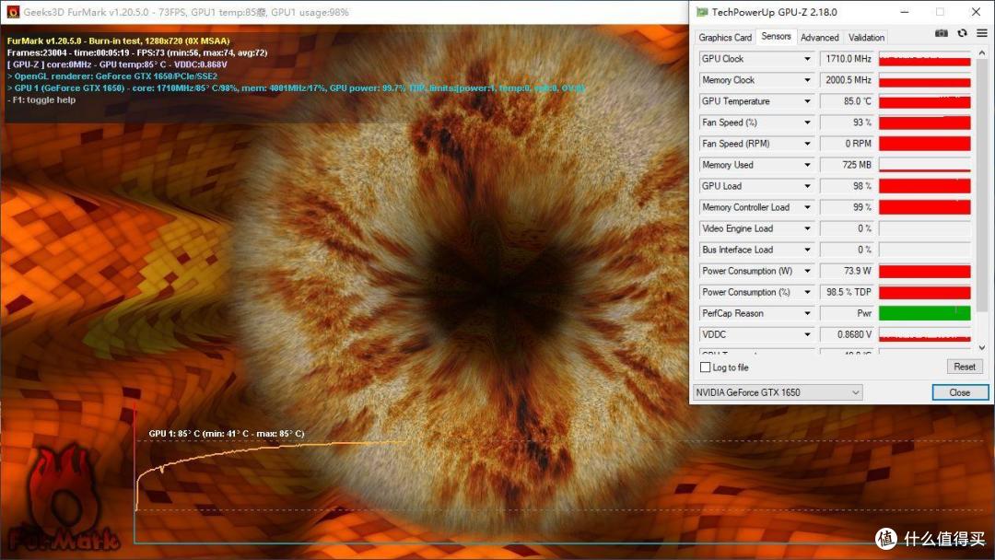The width and height of the screenshot is (995, 560).
Task: Click the 2000.5 MHz Memory Clock value
Action: tap(847, 80)
